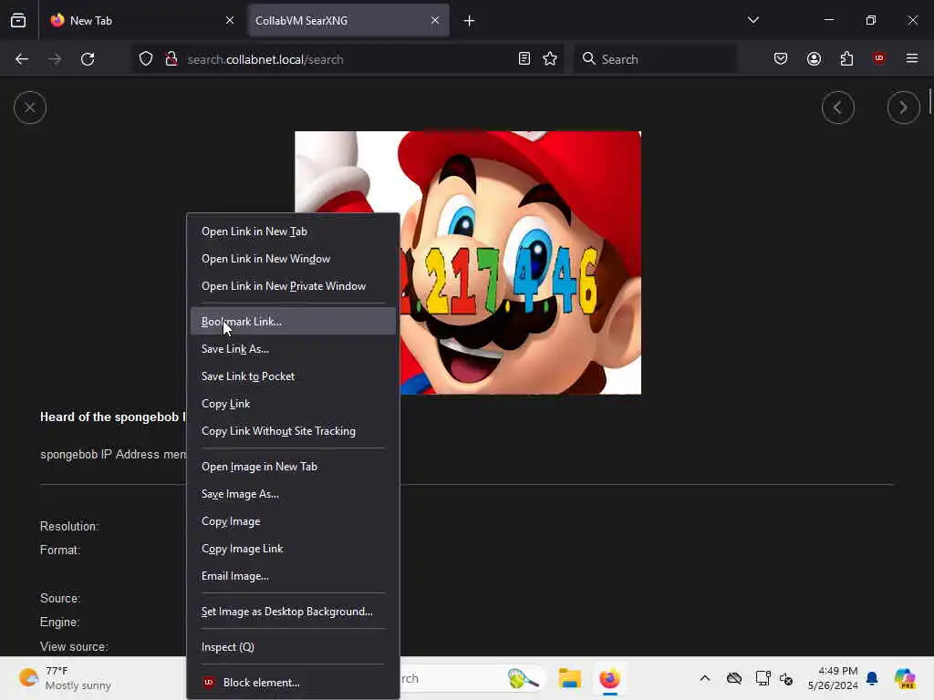Select Email Image entry
Image resolution: width=934 pixels, height=700 pixels.
click(293, 576)
